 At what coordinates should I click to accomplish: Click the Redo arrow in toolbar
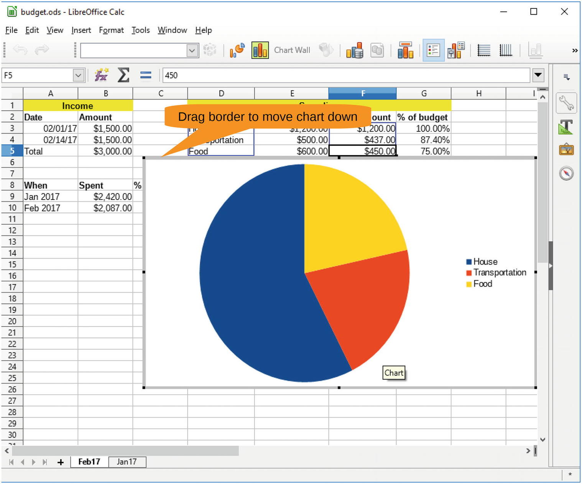pyautogui.click(x=42, y=50)
